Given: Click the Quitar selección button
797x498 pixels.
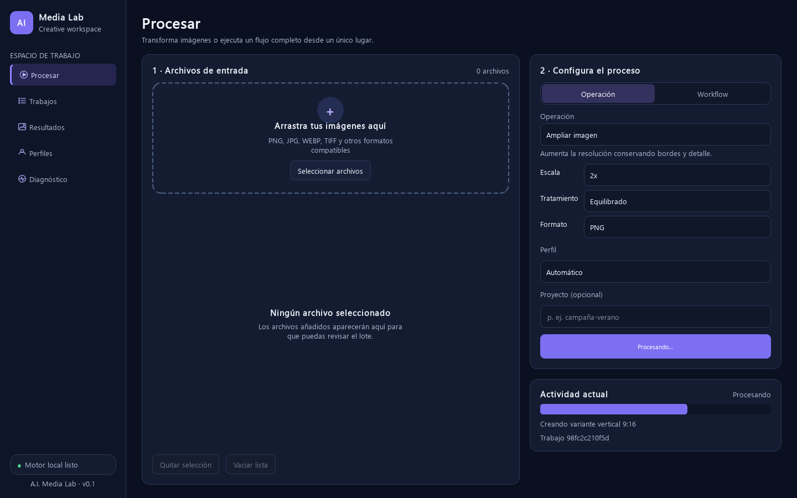Looking at the screenshot, I should (185, 464).
